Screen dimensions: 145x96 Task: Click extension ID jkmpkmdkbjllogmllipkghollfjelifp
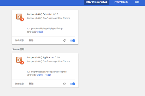click(x=47, y=29)
